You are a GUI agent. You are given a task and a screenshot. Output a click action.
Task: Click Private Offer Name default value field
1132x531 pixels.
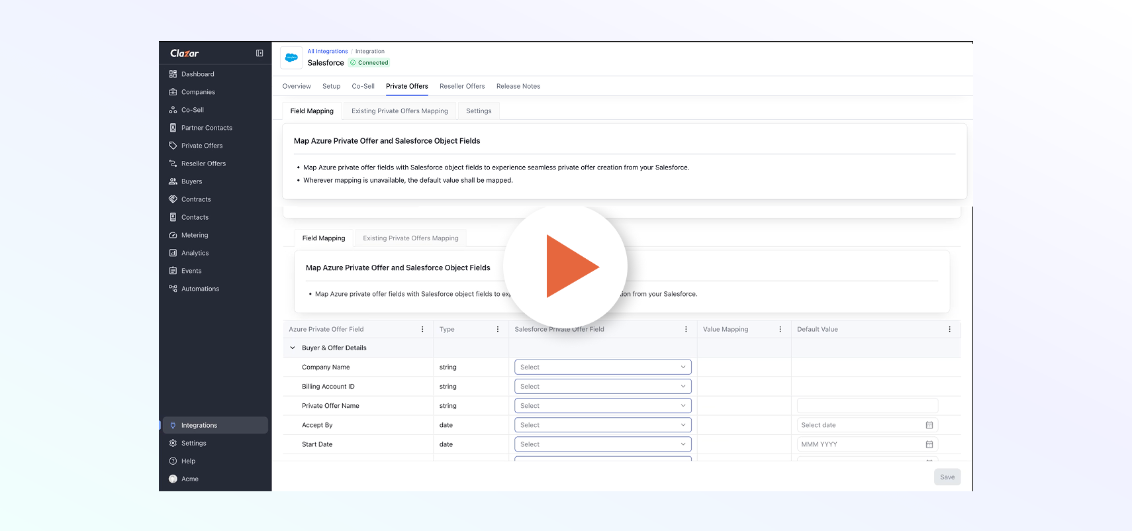click(867, 405)
